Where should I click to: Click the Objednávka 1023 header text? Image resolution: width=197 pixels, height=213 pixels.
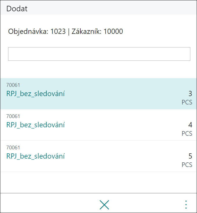pos(37,32)
